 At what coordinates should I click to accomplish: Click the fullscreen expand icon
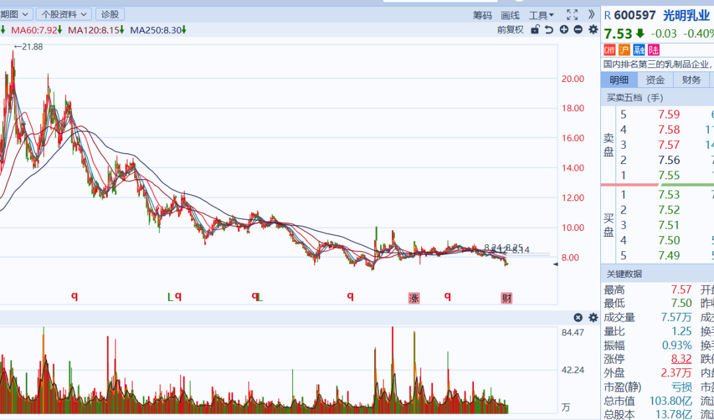pyautogui.click(x=572, y=15)
